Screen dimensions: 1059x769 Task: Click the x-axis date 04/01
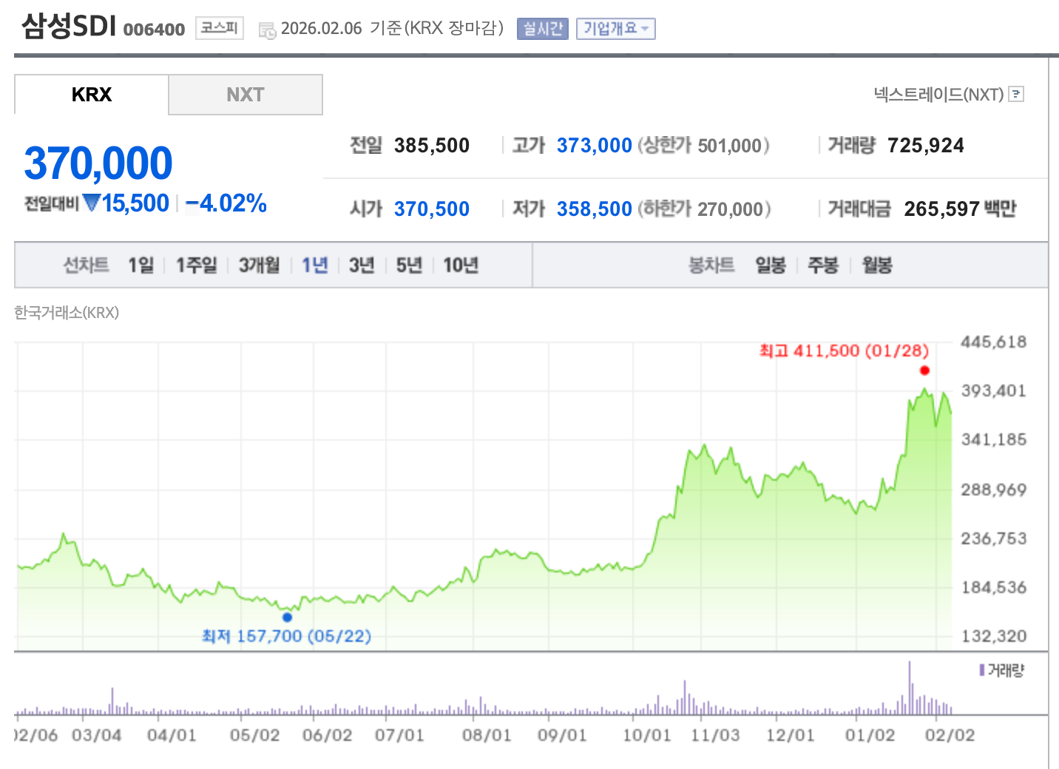(172, 735)
